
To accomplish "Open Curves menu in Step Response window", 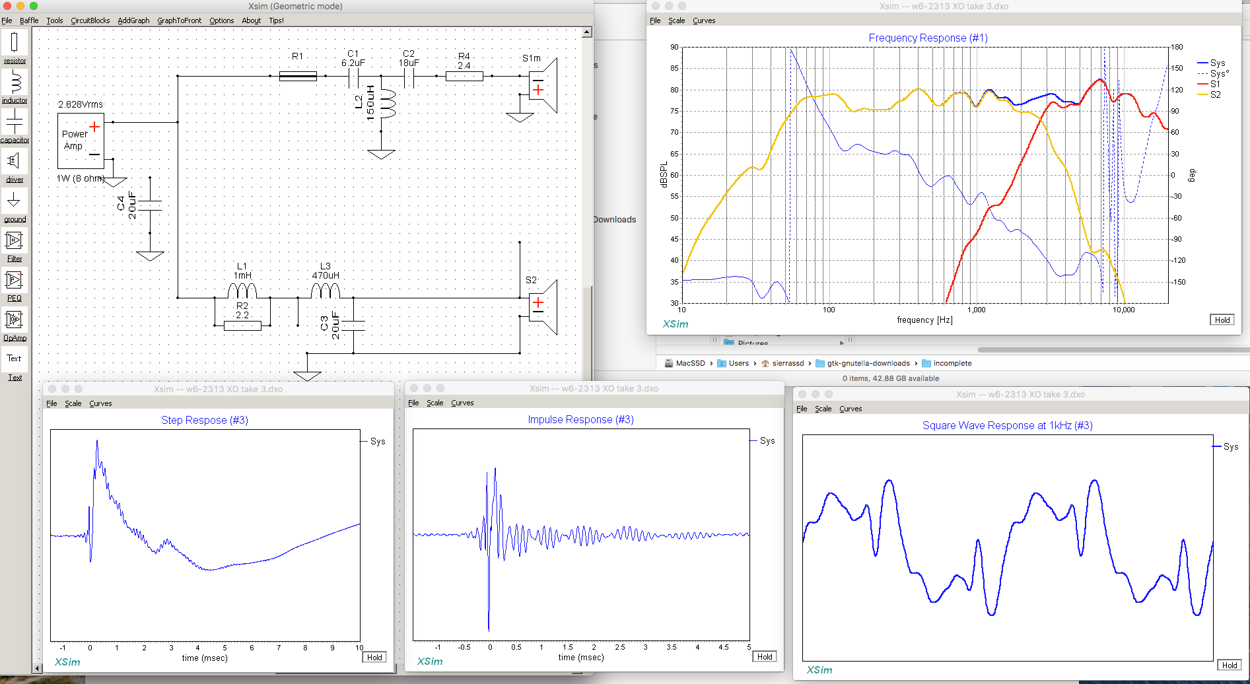I will pyautogui.click(x=100, y=403).
